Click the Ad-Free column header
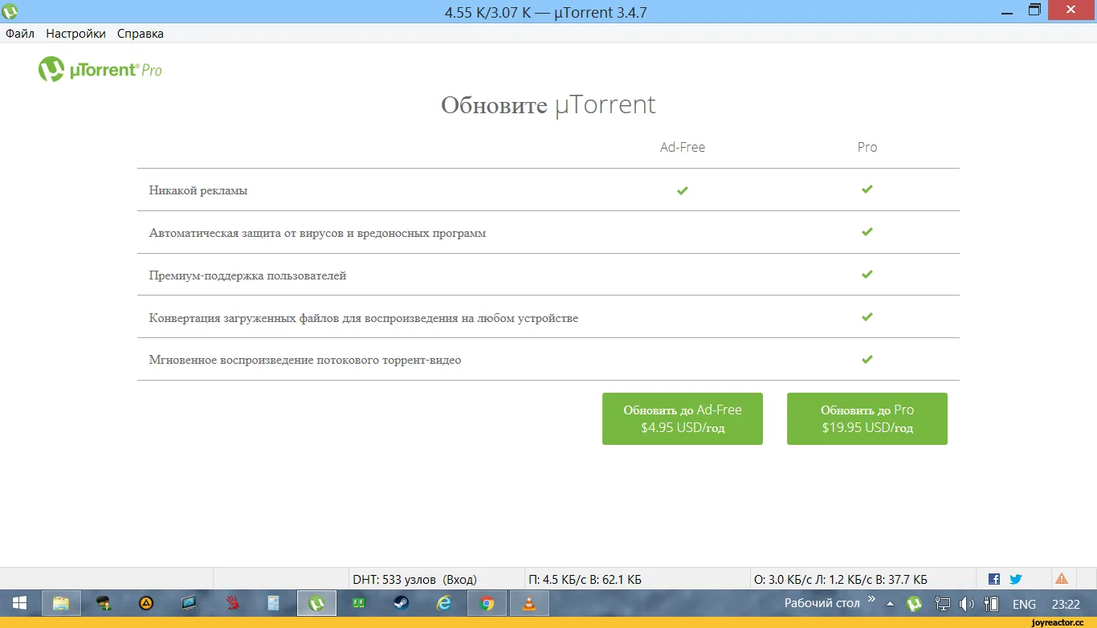Screen dimensions: 1097x628 [x=683, y=147]
